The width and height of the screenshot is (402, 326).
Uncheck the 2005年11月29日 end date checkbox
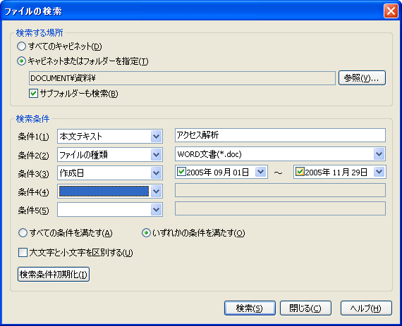tap(300, 172)
